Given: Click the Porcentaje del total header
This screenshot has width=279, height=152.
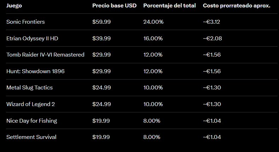Looking at the screenshot, I should (169, 6).
